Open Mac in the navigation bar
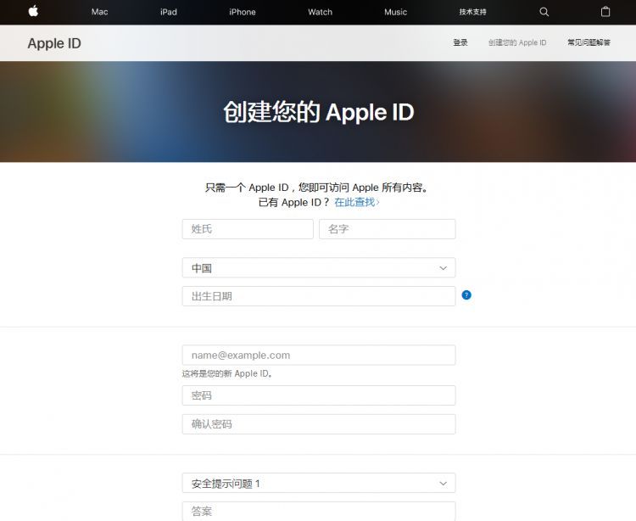Viewport: 636px width, 521px height. coord(100,12)
